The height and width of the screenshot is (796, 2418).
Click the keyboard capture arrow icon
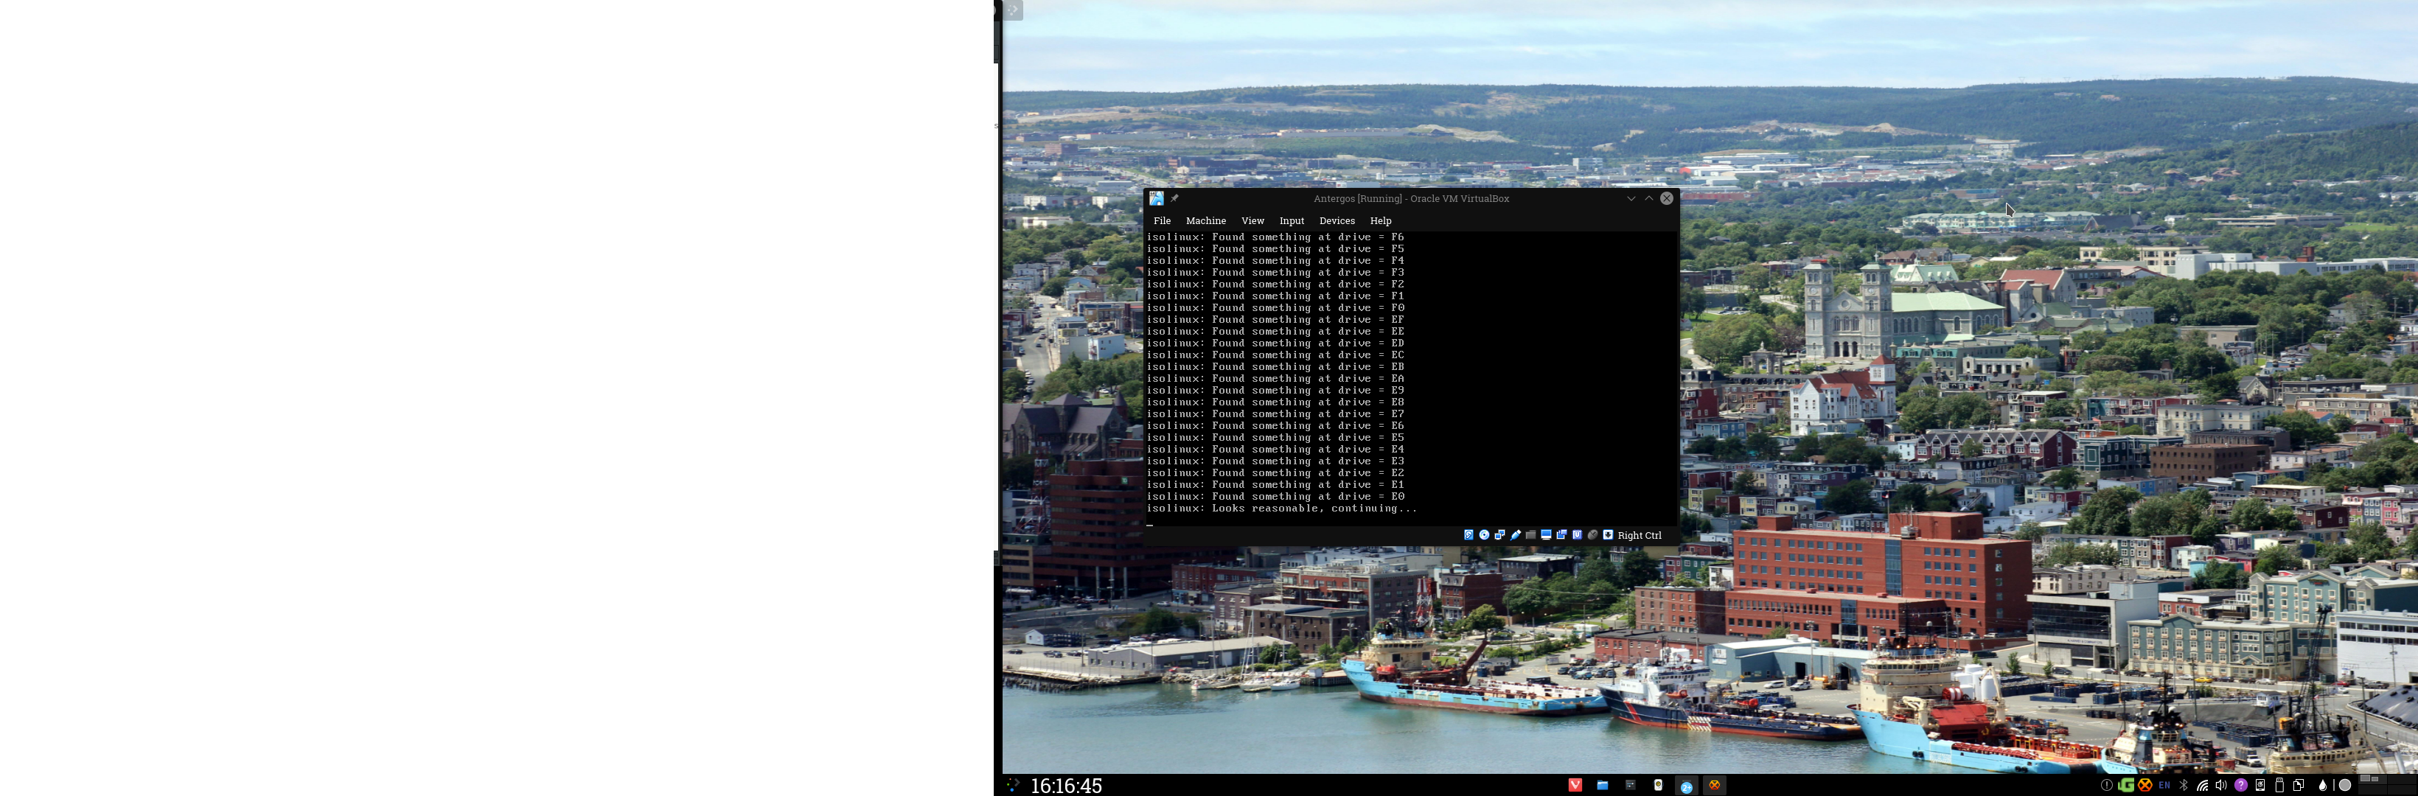pyautogui.click(x=1608, y=535)
